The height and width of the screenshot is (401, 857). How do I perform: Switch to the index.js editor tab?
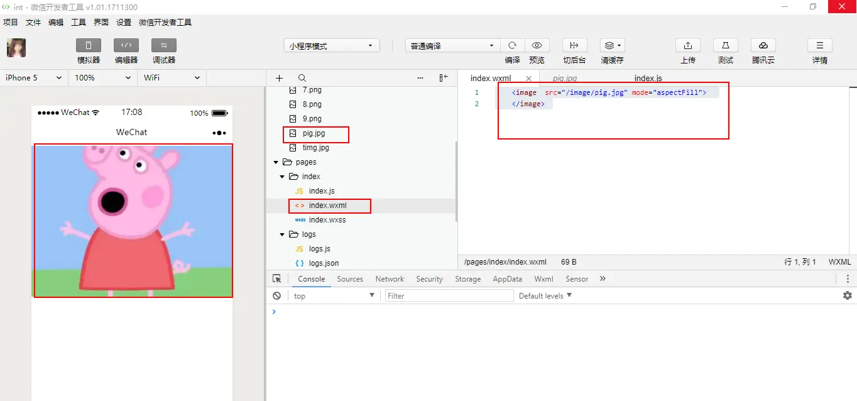click(x=648, y=79)
